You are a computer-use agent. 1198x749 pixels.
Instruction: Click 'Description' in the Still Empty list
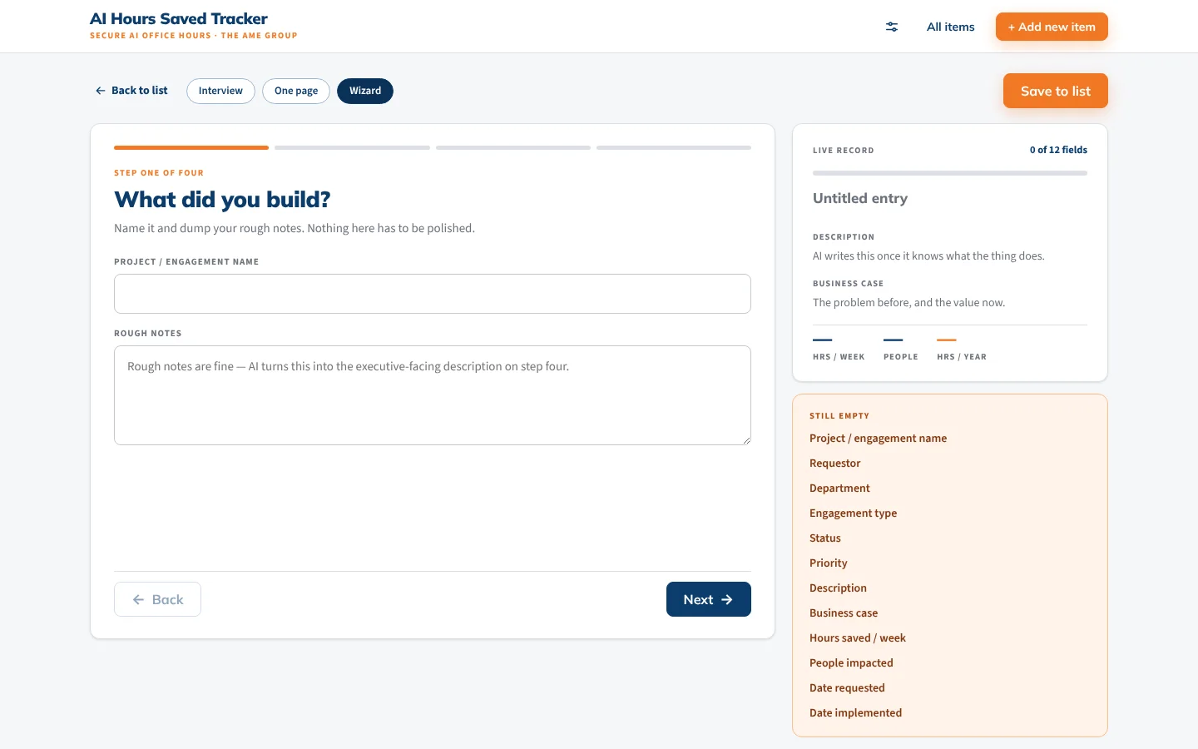(838, 588)
